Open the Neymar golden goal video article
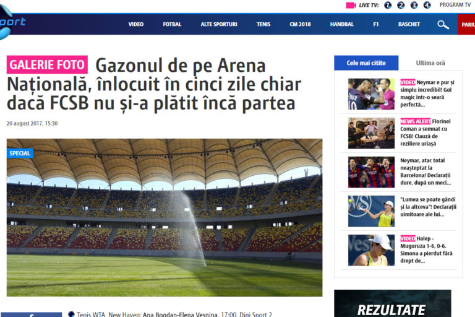The width and height of the screenshot is (475, 317). click(x=427, y=93)
